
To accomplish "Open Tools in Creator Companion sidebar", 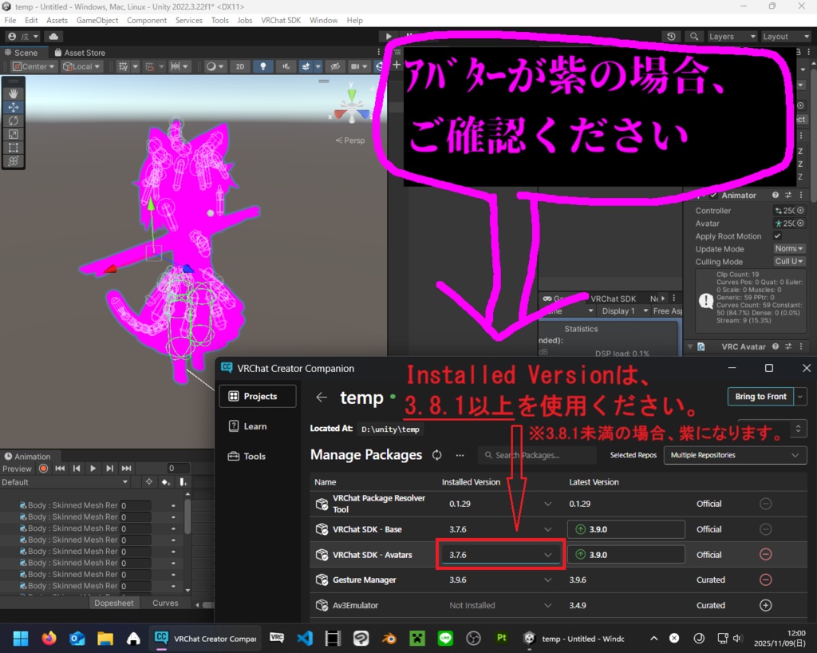I will point(258,456).
